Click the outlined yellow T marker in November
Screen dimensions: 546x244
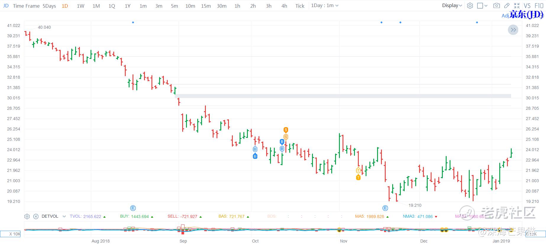coord(358,170)
